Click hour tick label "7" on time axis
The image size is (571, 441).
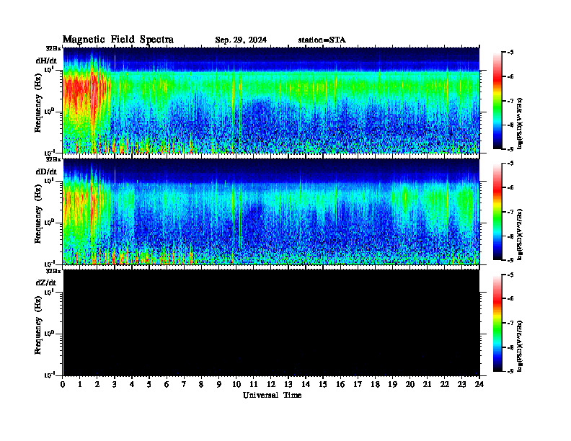(184, 385)
